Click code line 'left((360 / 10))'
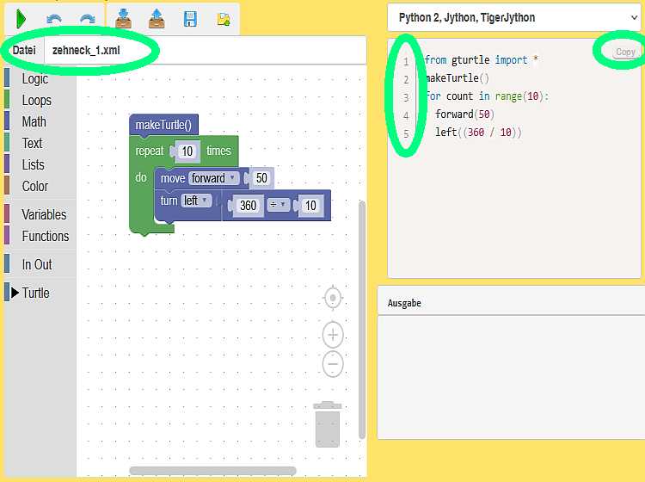 [x=478, y=133]
